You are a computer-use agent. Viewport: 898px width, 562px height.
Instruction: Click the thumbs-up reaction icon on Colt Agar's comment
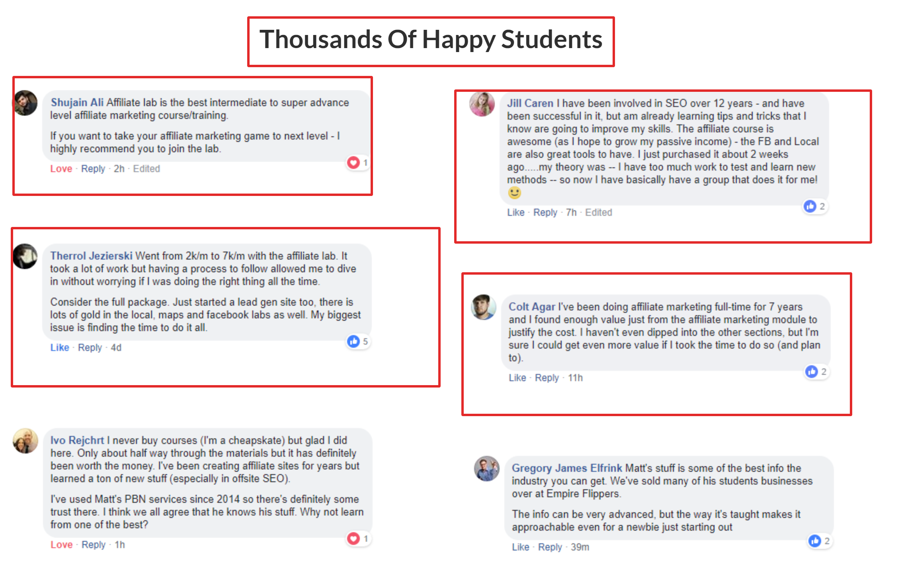tap(811, 372)
